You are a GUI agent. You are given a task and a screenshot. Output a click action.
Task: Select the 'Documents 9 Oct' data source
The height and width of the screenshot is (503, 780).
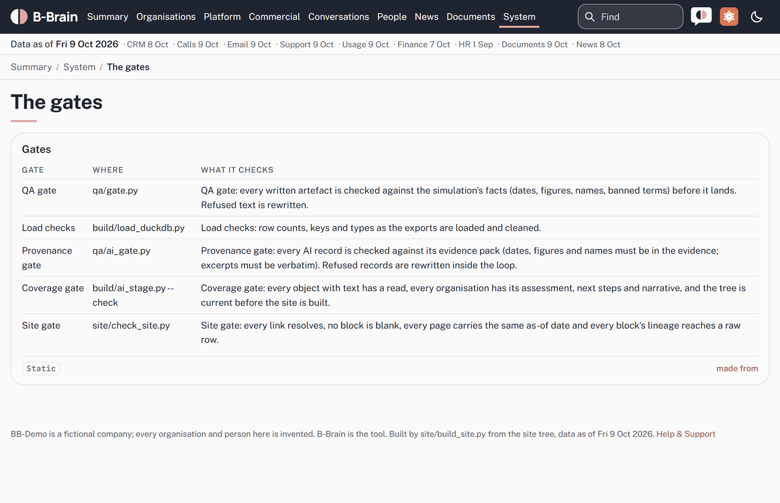click(535, 44)
